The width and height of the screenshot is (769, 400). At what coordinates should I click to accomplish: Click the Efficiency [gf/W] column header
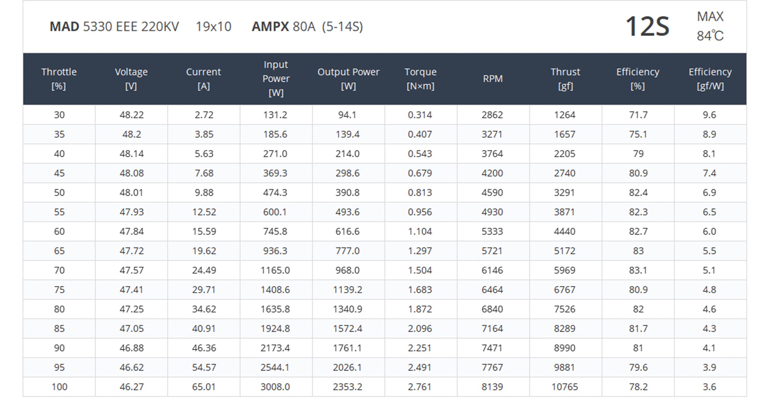[x=710, y=79]
